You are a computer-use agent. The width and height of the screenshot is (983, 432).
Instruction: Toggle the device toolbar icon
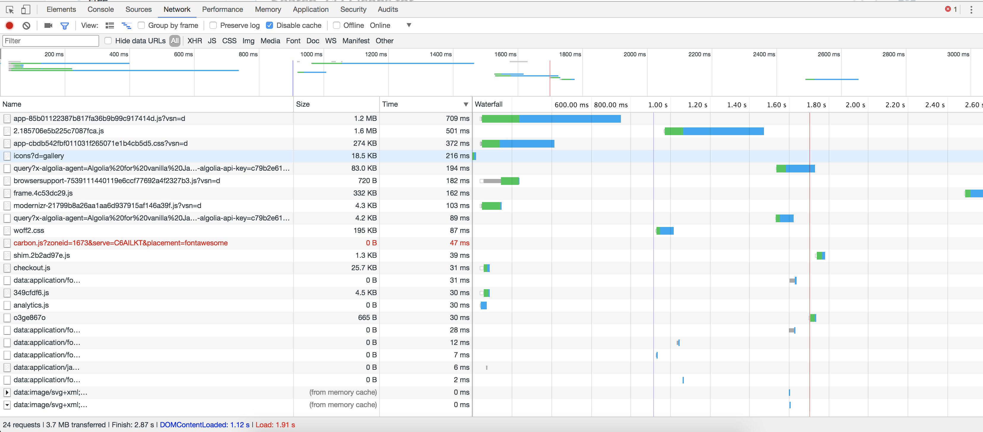coord(26,9)
